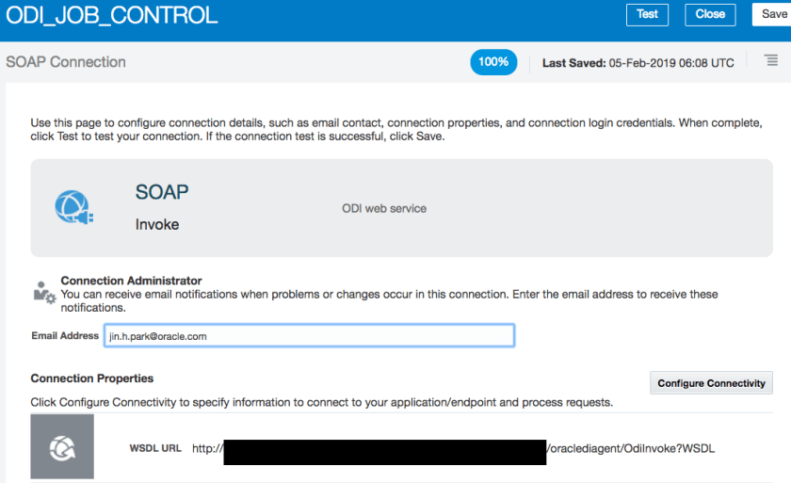Click the 100% completion badge
This screenshot has height=483, width=791.
[493, 62]
